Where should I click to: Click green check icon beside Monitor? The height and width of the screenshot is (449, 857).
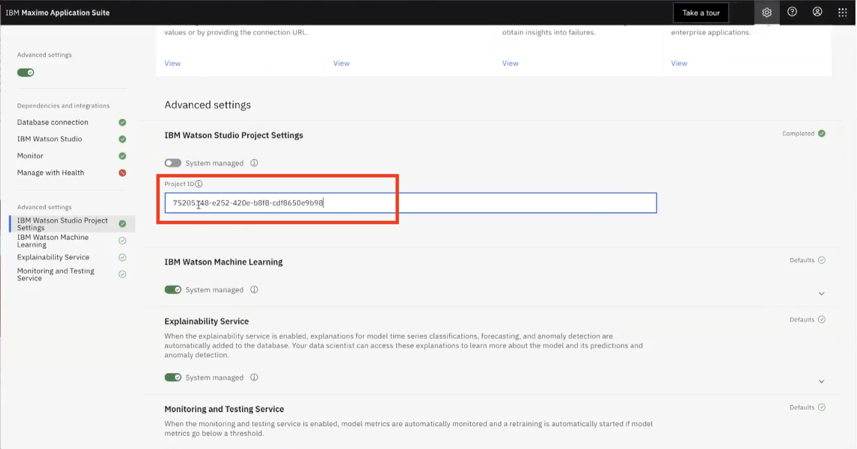click(x=122, y=156)
